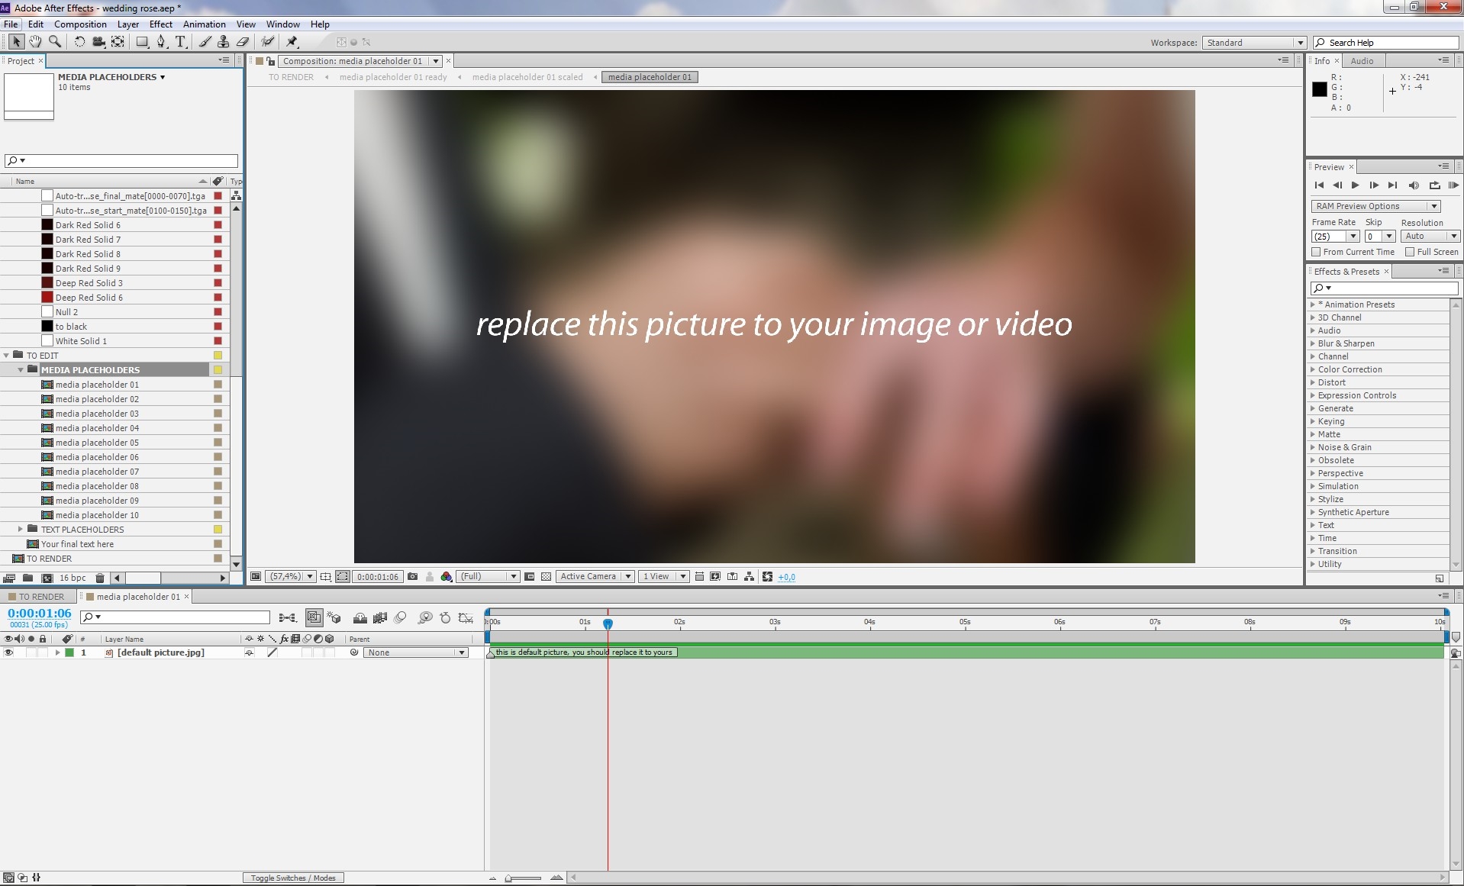Delete selected item with trash icon
The width and height of the screenshot is (1464, 886).
point(99,578)
